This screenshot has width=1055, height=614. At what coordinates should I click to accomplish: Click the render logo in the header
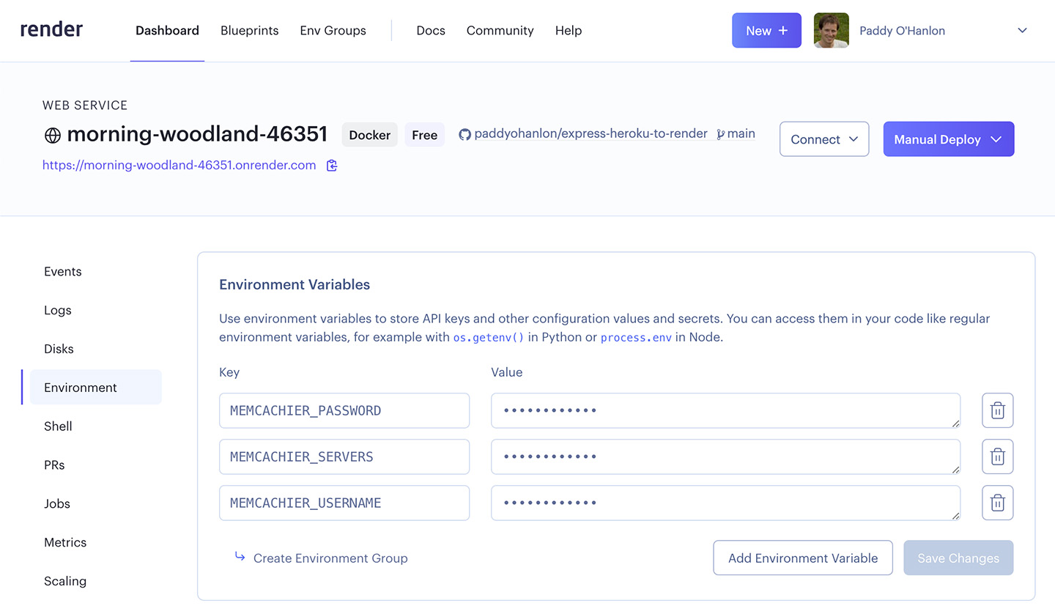point(51,29)
